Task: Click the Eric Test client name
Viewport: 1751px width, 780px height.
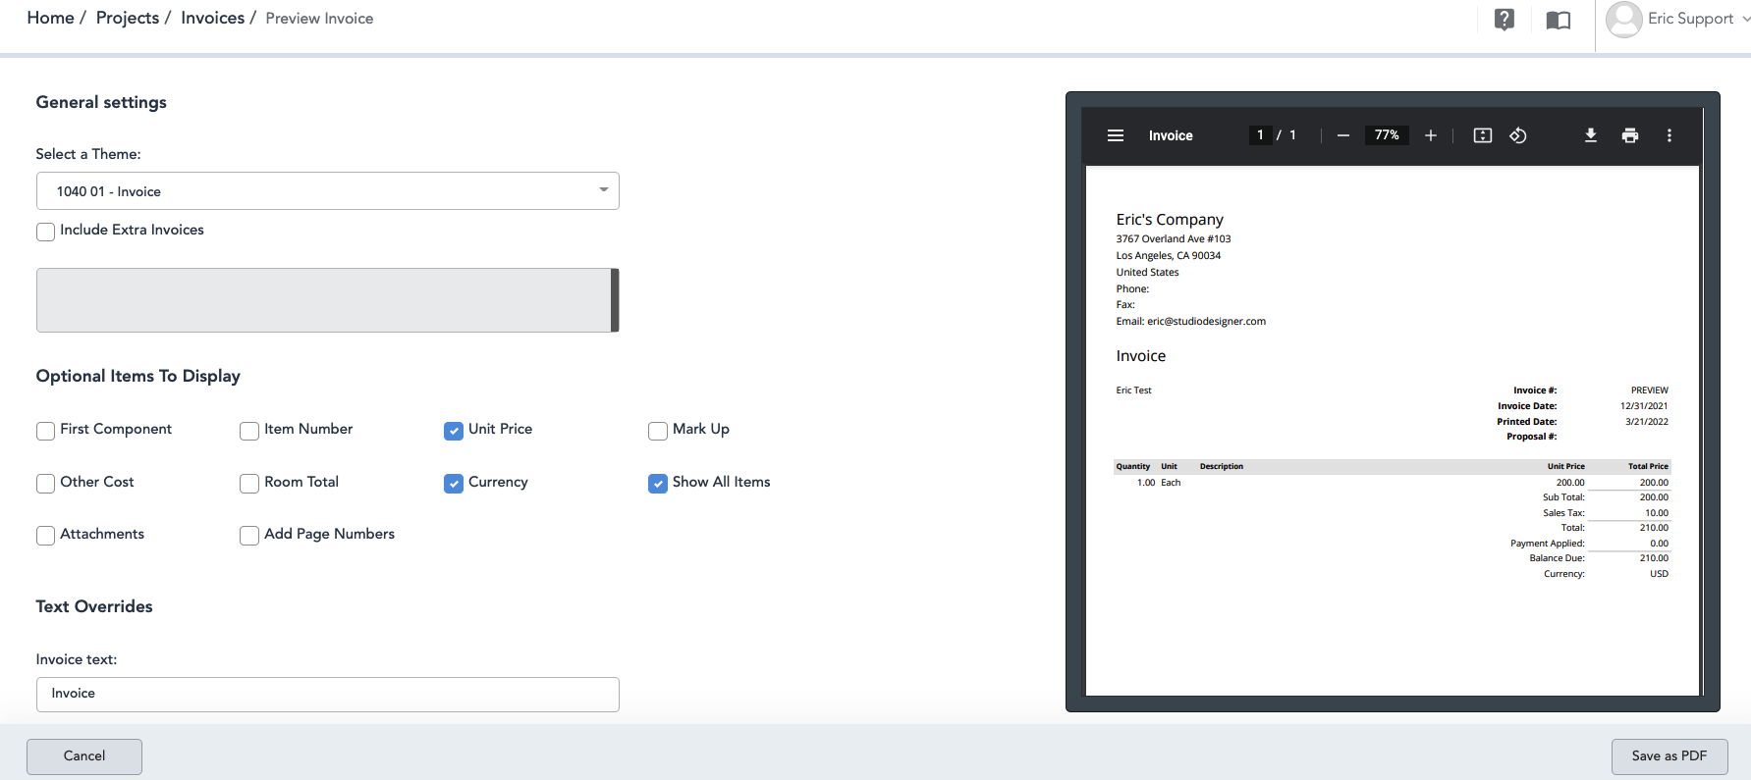Action: coord(1133,390)
